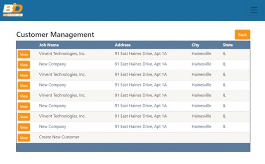Click View in the sixth table row

24,107
